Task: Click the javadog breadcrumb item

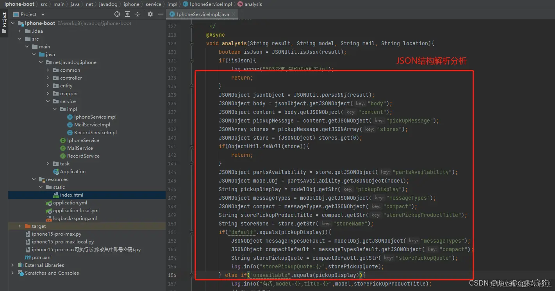Action: 109,4
